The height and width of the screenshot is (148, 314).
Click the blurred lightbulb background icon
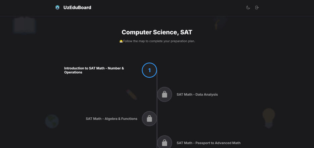[269, 118]
